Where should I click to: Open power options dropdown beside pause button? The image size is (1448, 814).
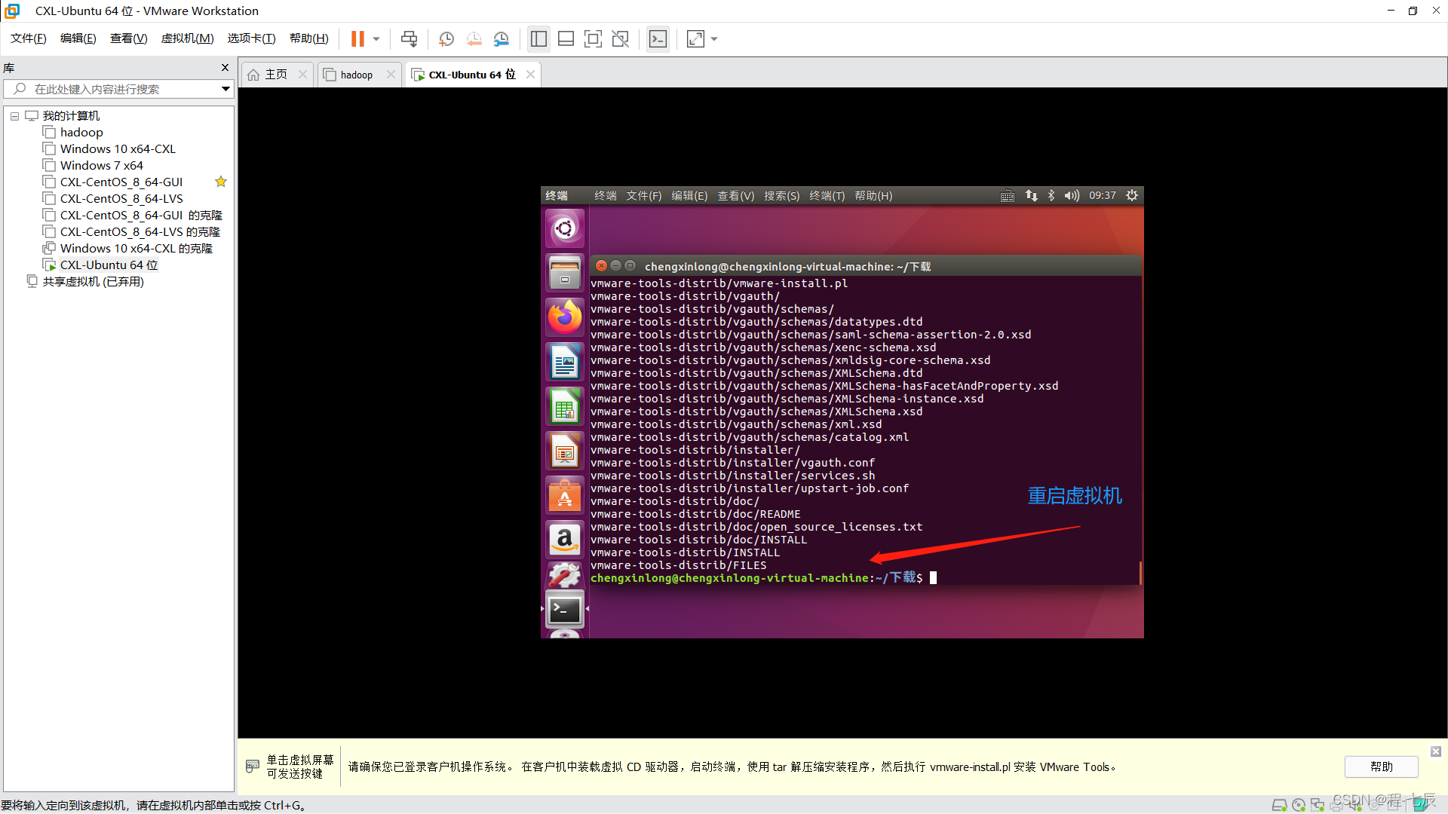(376, 39)
